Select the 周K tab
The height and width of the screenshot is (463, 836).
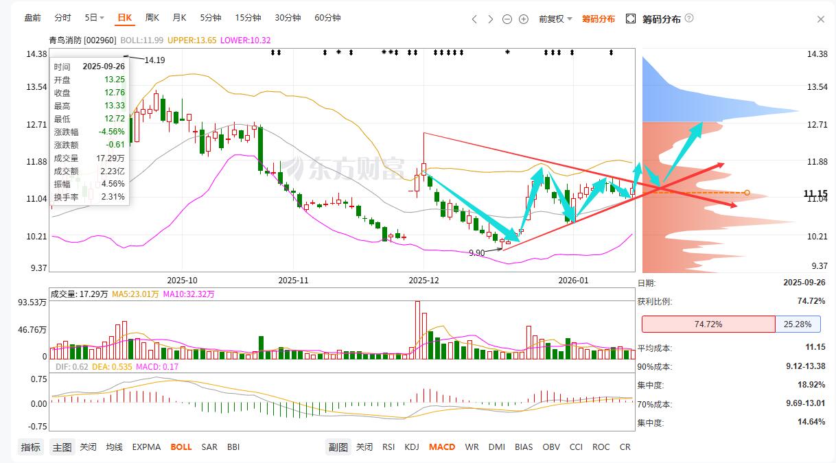[x=152, y=18]
